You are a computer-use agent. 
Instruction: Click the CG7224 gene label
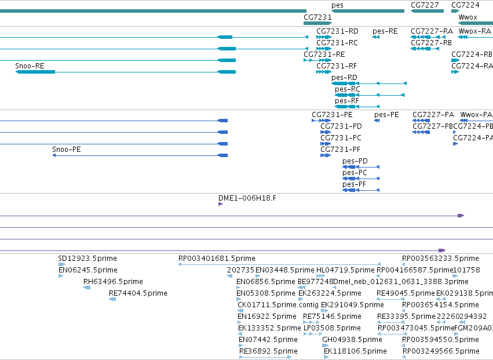pyautogui.click(x=465, y=5)
